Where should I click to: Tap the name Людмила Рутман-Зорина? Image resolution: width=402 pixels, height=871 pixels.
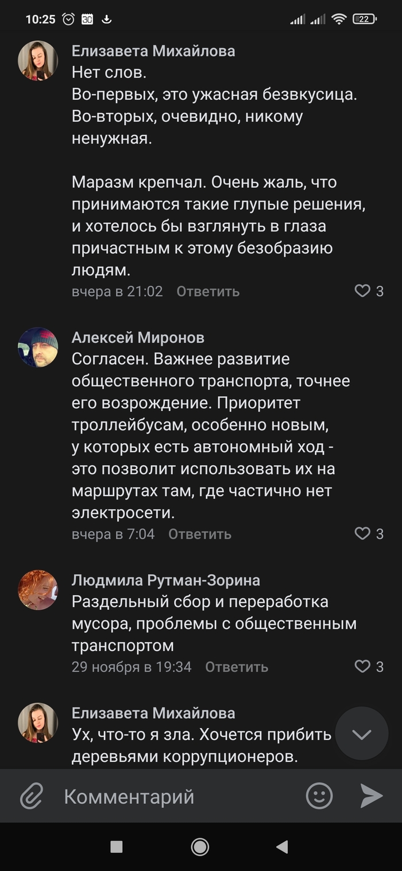pos(165,580)
